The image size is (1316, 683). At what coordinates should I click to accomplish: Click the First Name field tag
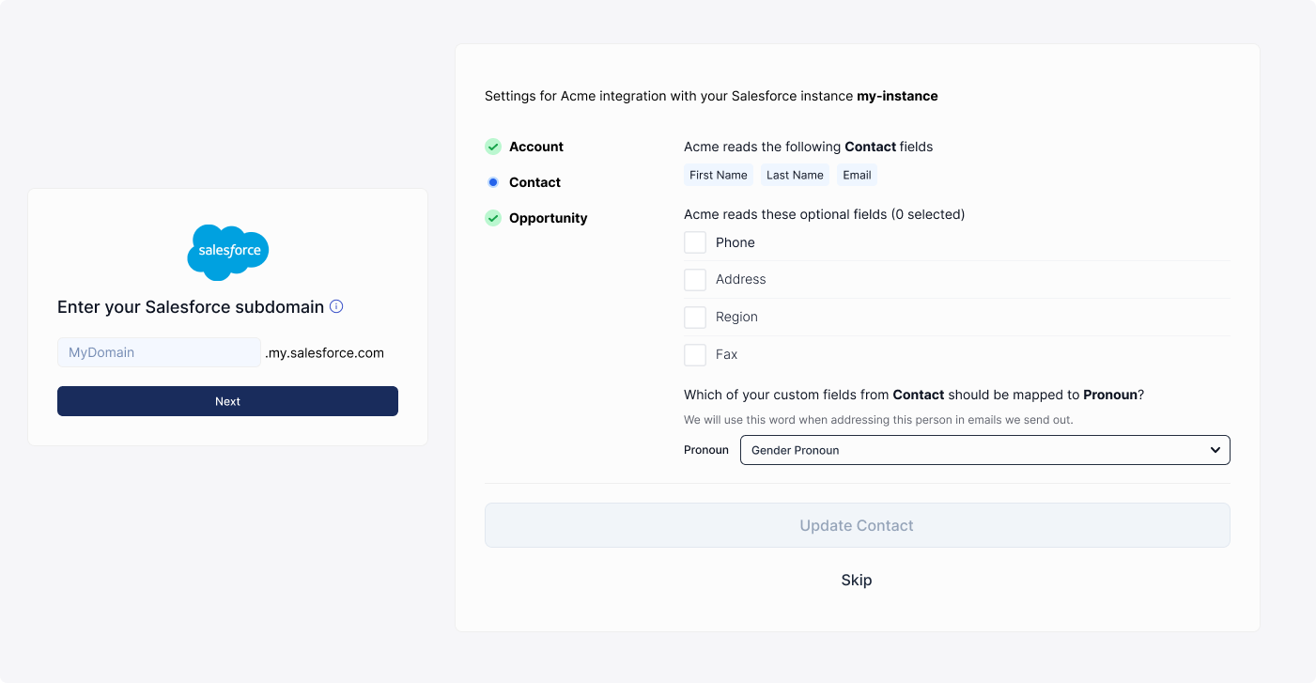719,175
